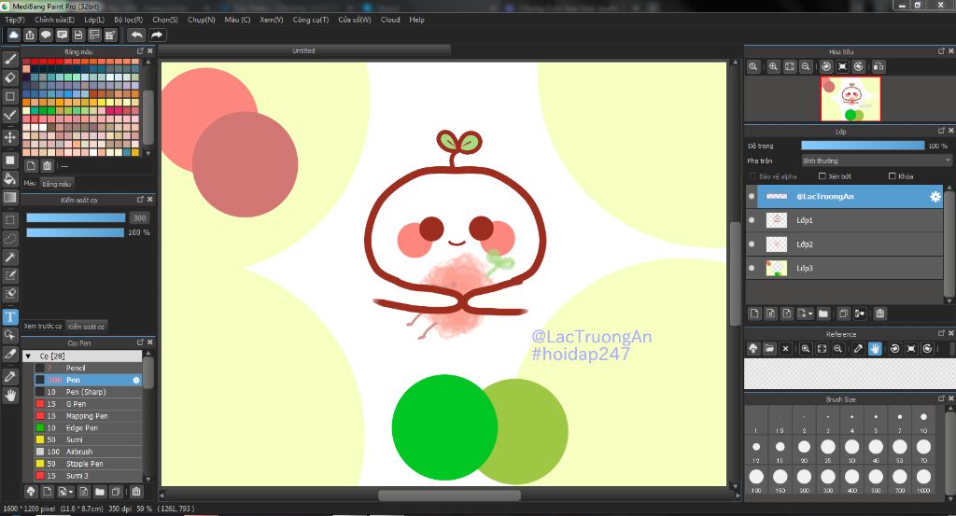Screen dimensions: 956x516
Task: Click the Undo arrow in top toolbar
Action: click(136, 35)
